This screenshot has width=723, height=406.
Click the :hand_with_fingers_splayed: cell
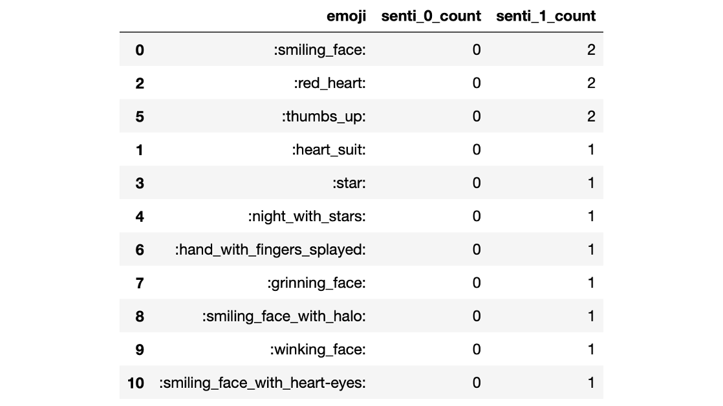270,250
